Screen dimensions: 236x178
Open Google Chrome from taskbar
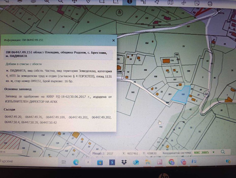coord(171,162)
